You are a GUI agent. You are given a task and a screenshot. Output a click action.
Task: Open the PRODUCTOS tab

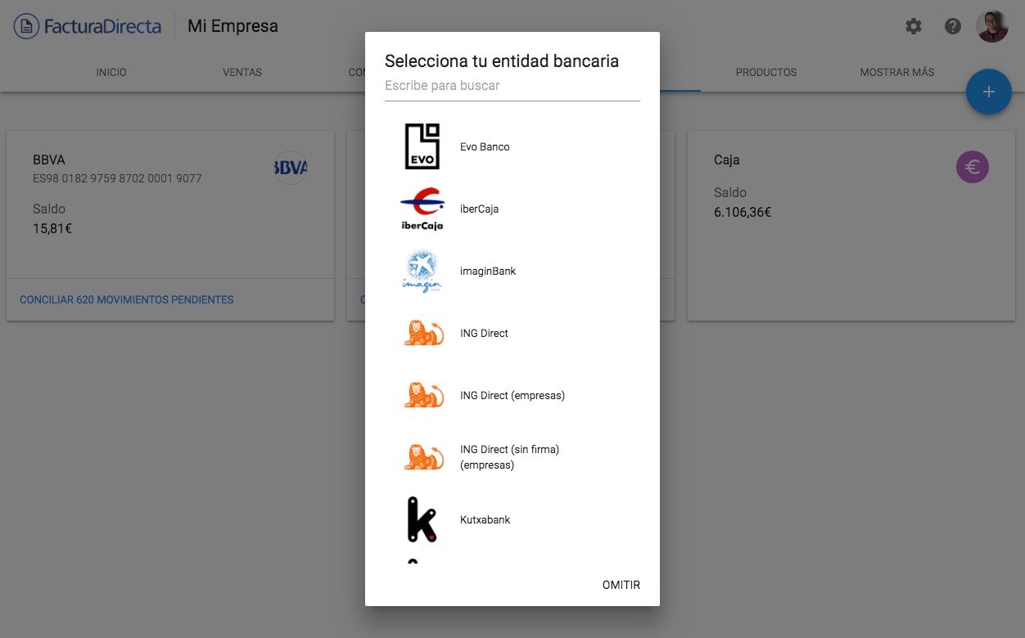click(x=766, y=72)
